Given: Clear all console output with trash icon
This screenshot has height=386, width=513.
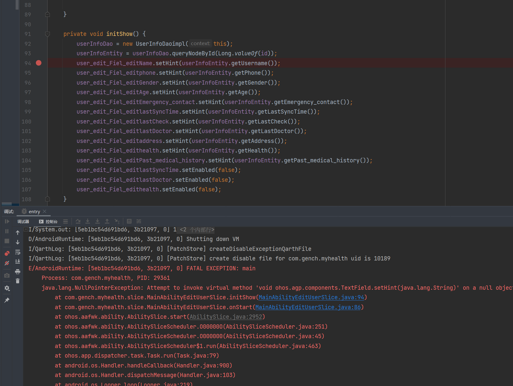Looking at the screenshot, I should point(18,281).
